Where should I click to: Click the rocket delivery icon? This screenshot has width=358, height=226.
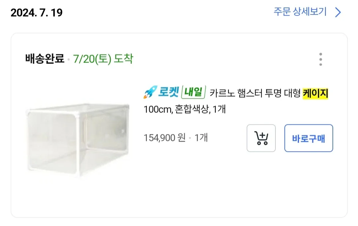(x=149, y=93)
